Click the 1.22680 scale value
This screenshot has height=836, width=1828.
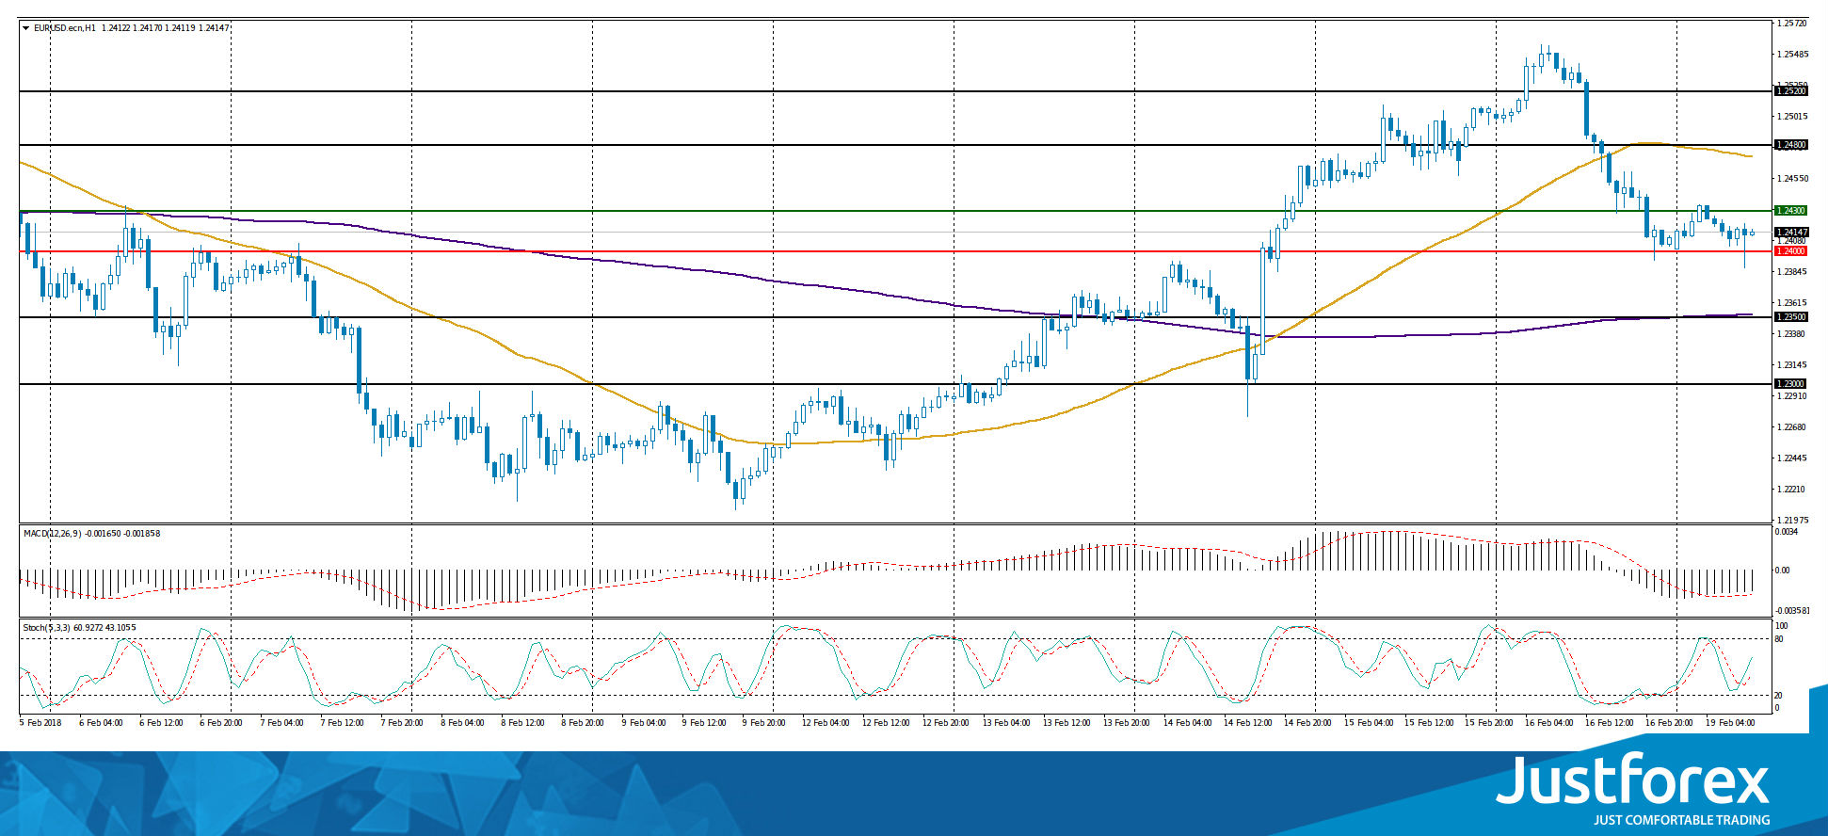click(1791, 427)
